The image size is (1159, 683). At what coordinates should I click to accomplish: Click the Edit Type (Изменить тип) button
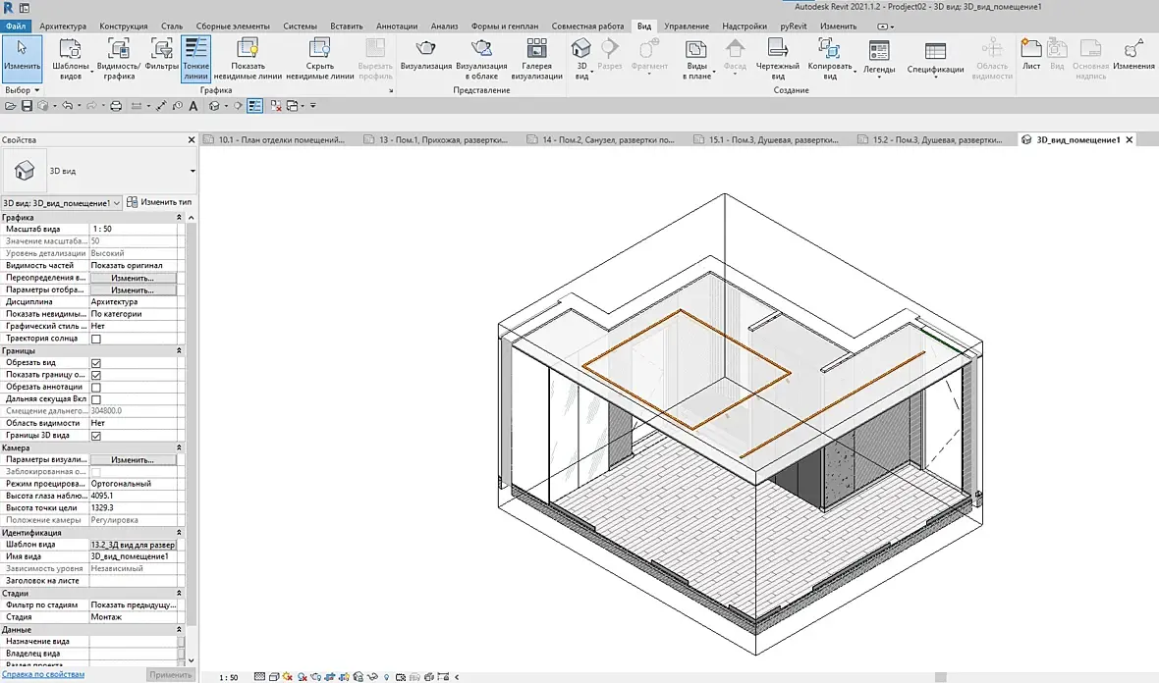point(160,202)
